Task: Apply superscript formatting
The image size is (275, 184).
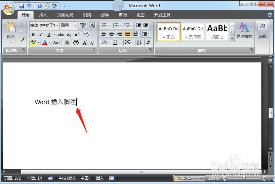Action: click(x=76, y=35)
